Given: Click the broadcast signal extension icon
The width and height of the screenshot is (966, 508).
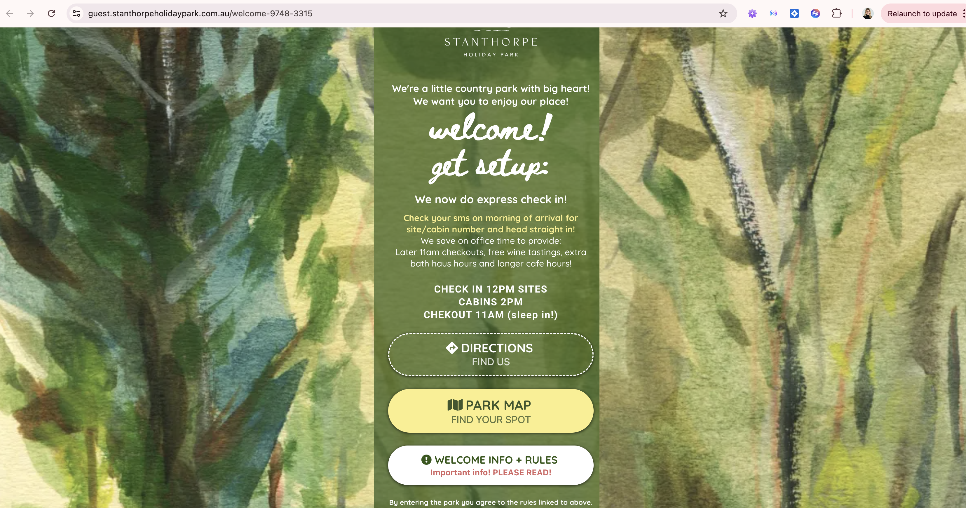Looking at the screenshot, I should click(773, 13).
